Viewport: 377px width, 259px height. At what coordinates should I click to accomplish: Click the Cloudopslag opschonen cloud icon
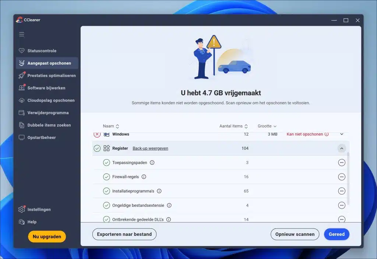click(x=22, y=100)
